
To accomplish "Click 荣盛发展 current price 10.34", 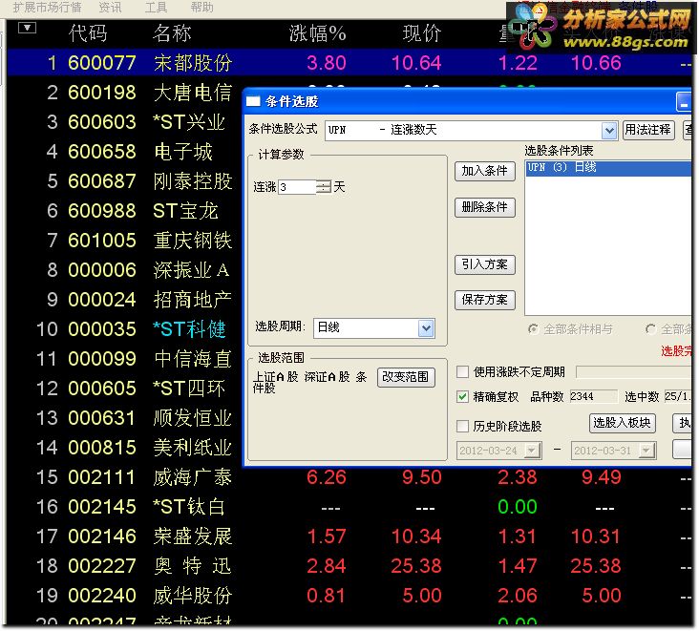I will pyautogui.click(x=416, y=536).
